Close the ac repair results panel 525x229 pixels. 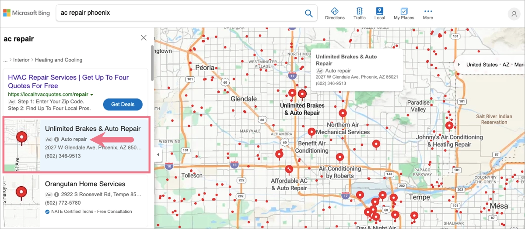click(x=143, y=38)
